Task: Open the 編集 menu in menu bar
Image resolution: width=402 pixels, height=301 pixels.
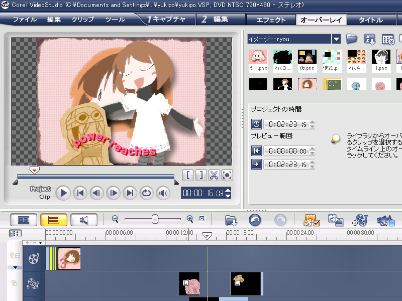Action: (54, 20)
